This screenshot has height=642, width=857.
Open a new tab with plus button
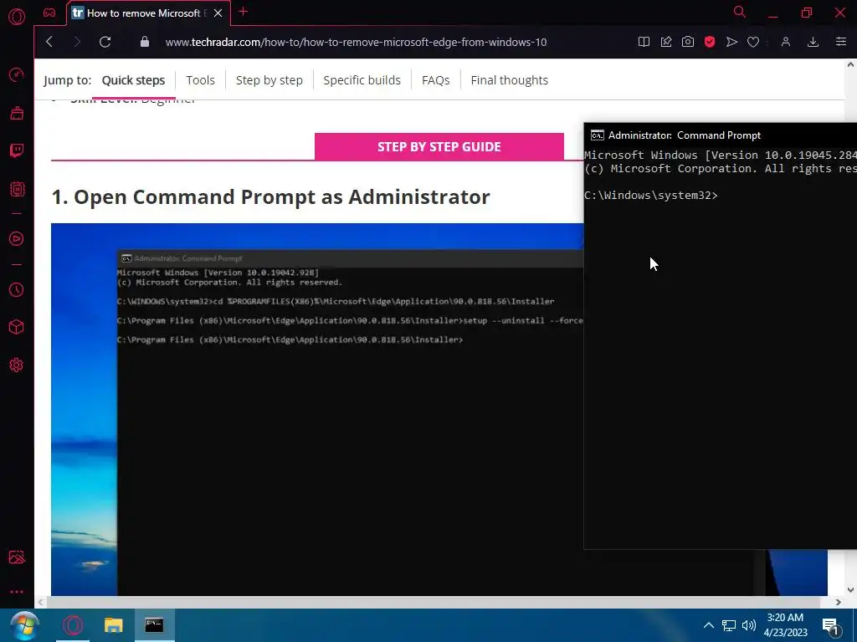pyautogui.click(x=244, y=12)
